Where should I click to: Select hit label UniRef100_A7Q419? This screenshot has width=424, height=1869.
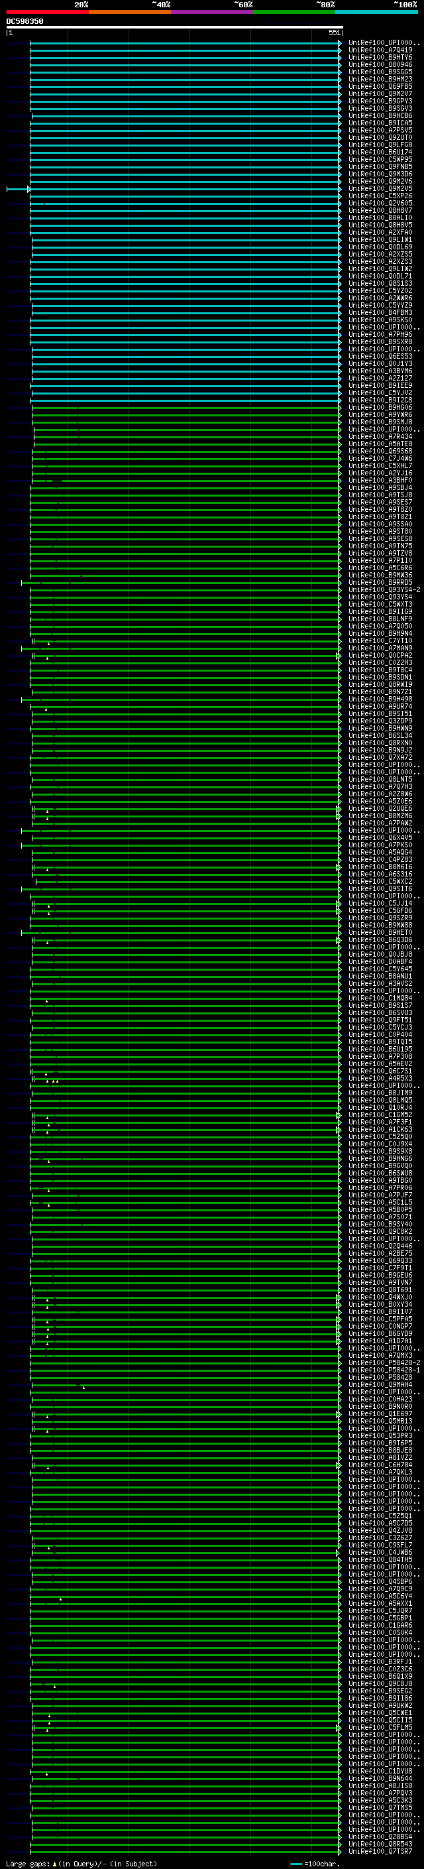tap(380, 50)
